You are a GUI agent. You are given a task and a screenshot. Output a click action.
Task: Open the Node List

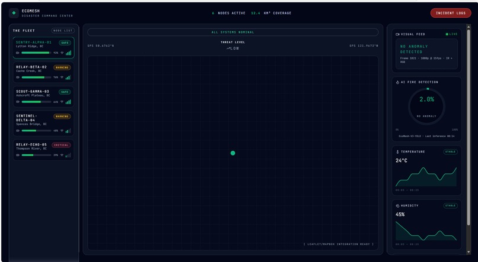point(63,31)
